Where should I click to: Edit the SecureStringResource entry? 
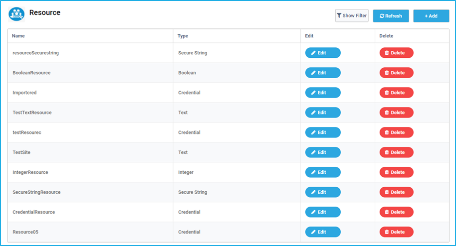323,192
